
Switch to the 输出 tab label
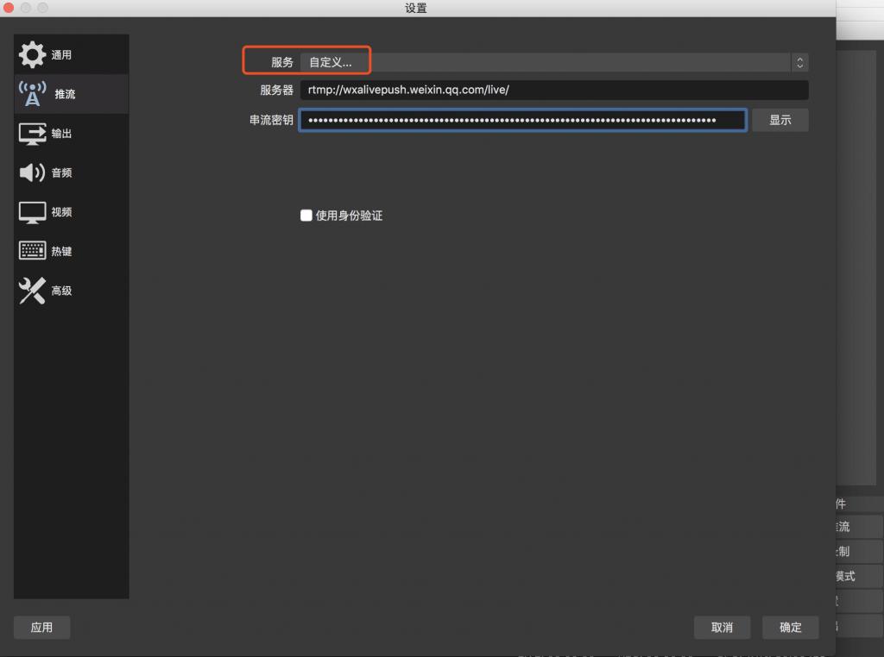click(x=61, y=134)
